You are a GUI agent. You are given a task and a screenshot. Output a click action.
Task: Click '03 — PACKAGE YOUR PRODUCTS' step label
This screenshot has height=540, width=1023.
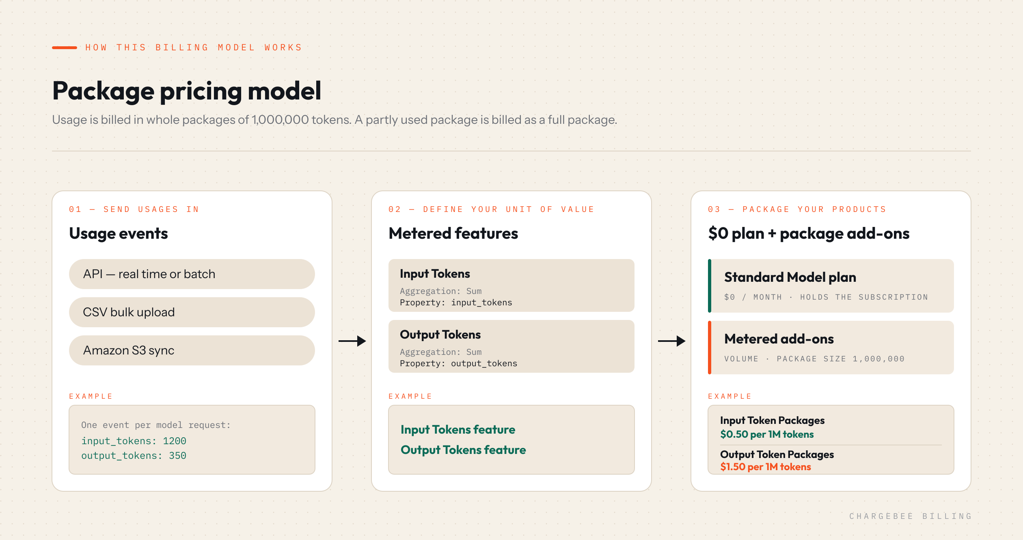(x=797, y=210)
